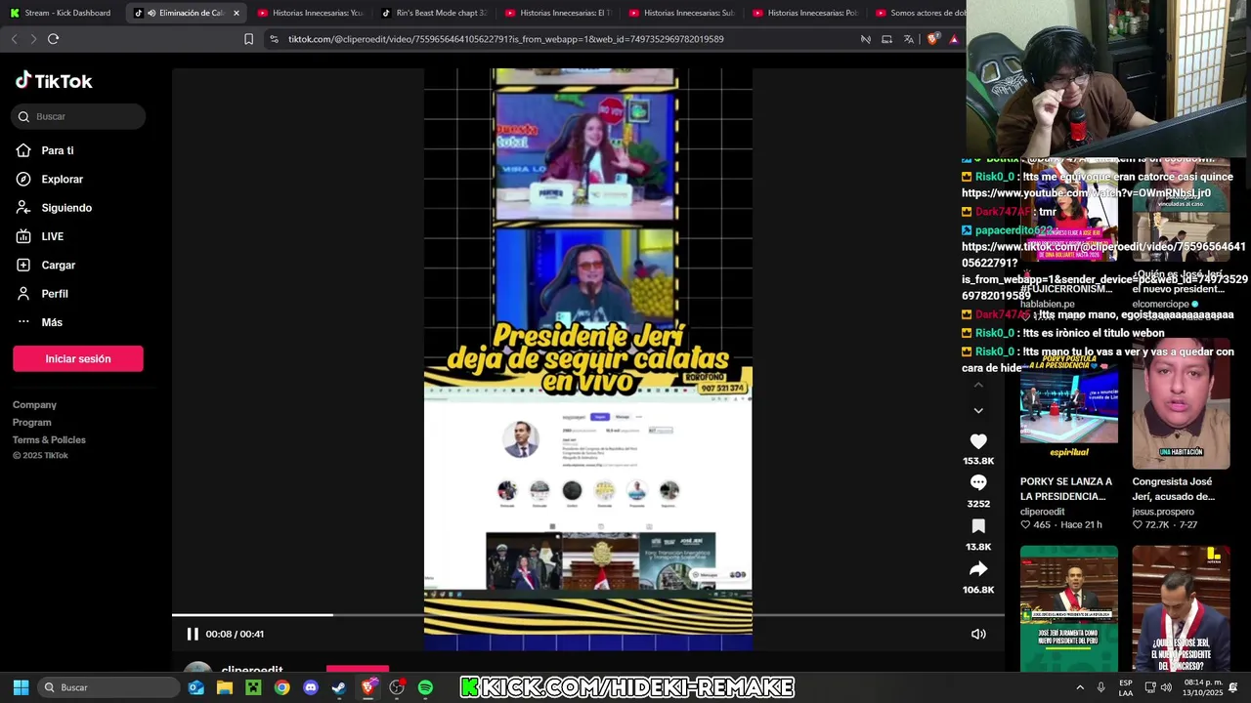Open Steam from the taskbar

click(339, 687)
